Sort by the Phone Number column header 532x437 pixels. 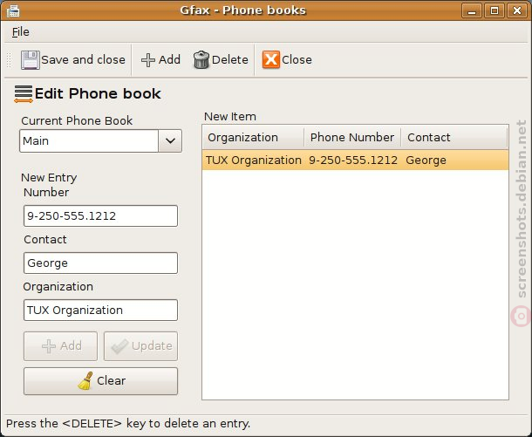(x=352, y=138)
